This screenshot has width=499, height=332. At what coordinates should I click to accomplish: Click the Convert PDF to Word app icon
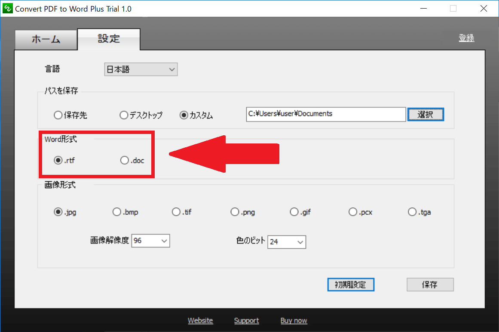7,8
